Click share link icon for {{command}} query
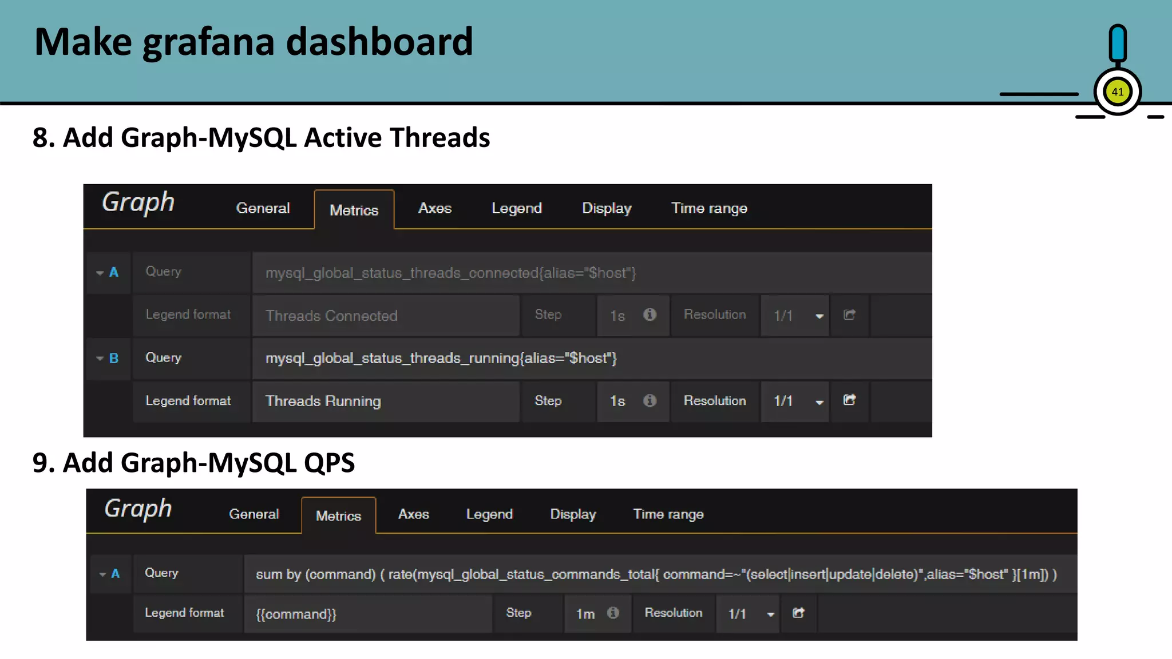1172x659 pixels. [x=798, y=613]
